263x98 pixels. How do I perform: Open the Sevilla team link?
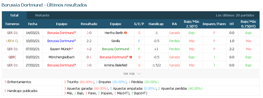115,41
